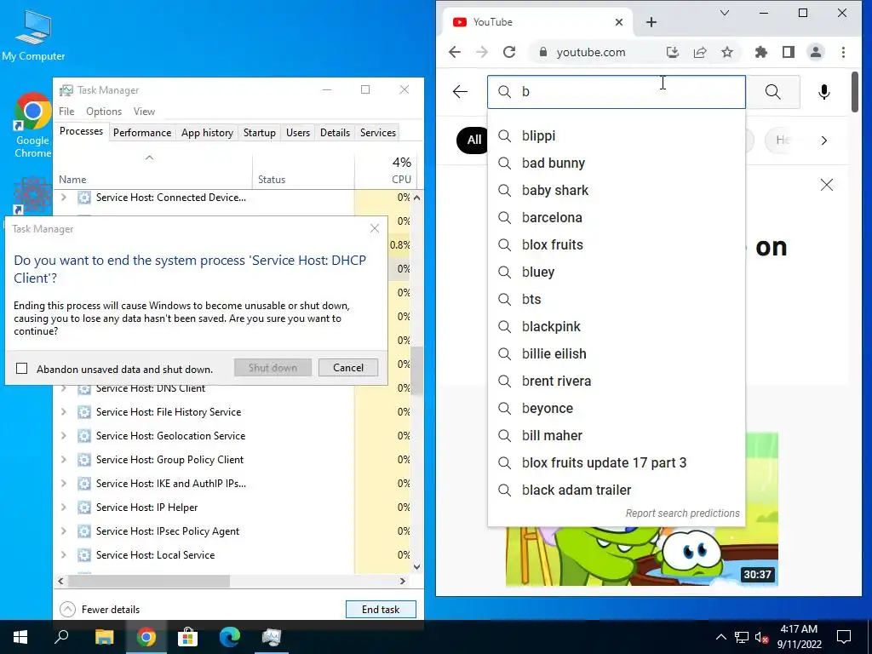Click End task in Task Manager
The image size is (872, 654).
coord(381,610)
